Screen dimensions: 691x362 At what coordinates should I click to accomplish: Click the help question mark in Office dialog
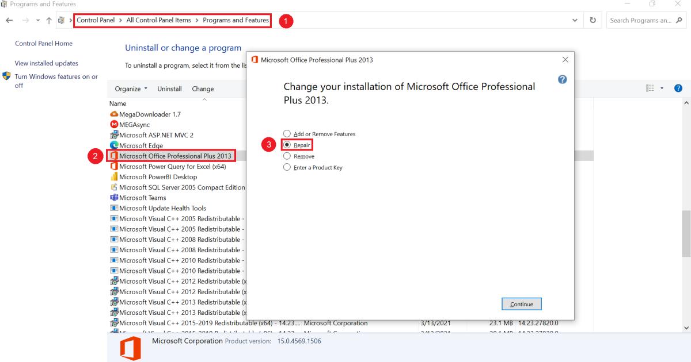coord(563,79)
